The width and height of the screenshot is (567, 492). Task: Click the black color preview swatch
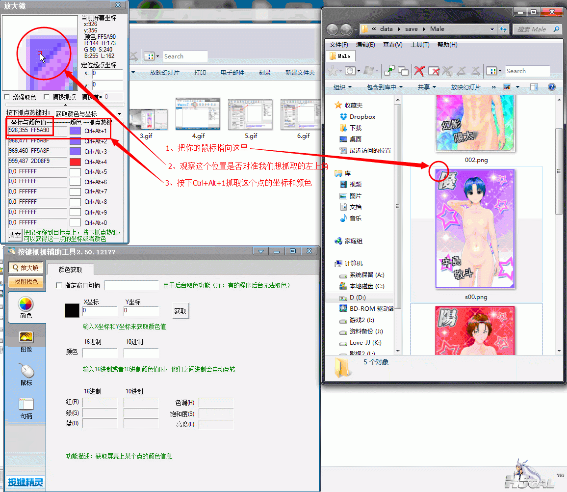(x=72, y=311)
